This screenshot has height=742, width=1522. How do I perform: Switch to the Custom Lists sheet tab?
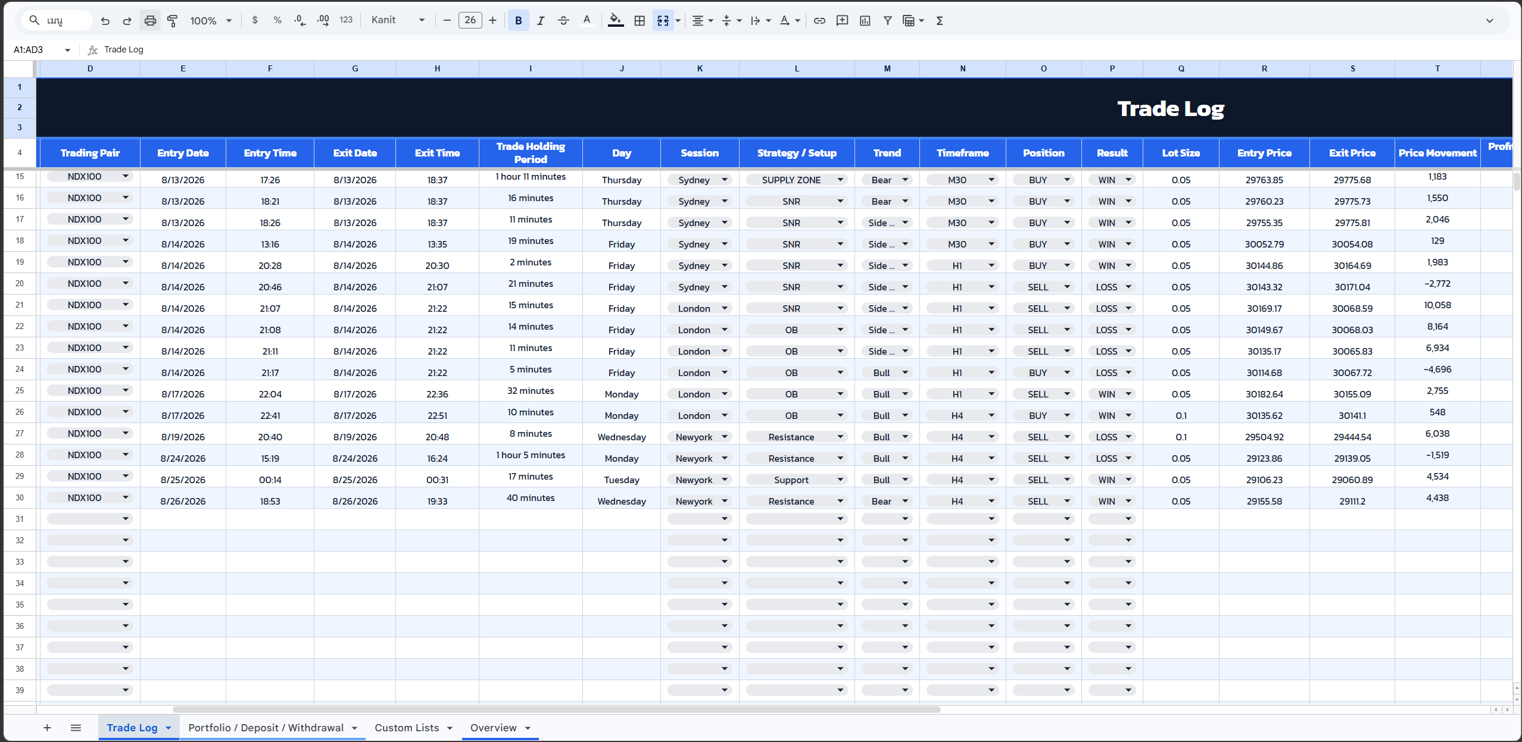(407, 728)
